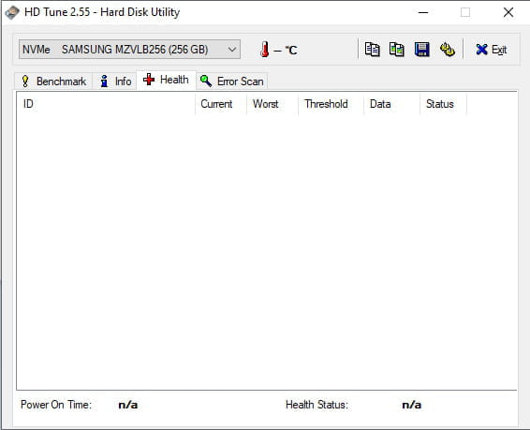Open the options tools icon
The image size is (530, 430).
pyautogui.click(x=448, y=50)
